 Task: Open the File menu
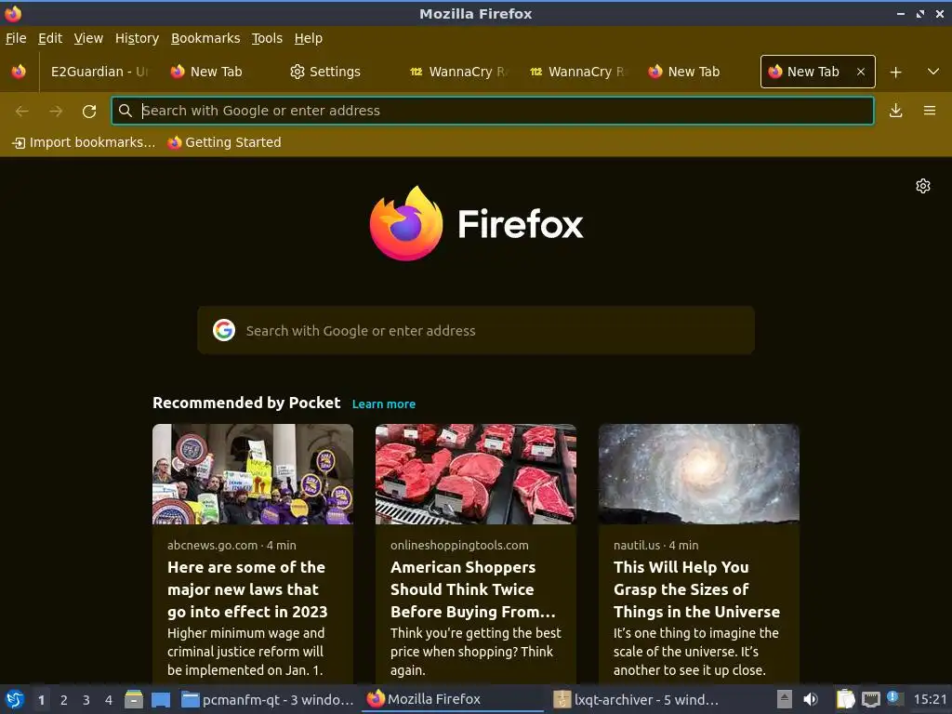[x=16, y=38]
